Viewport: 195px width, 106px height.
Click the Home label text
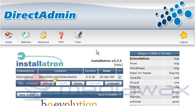coord(9,42)
